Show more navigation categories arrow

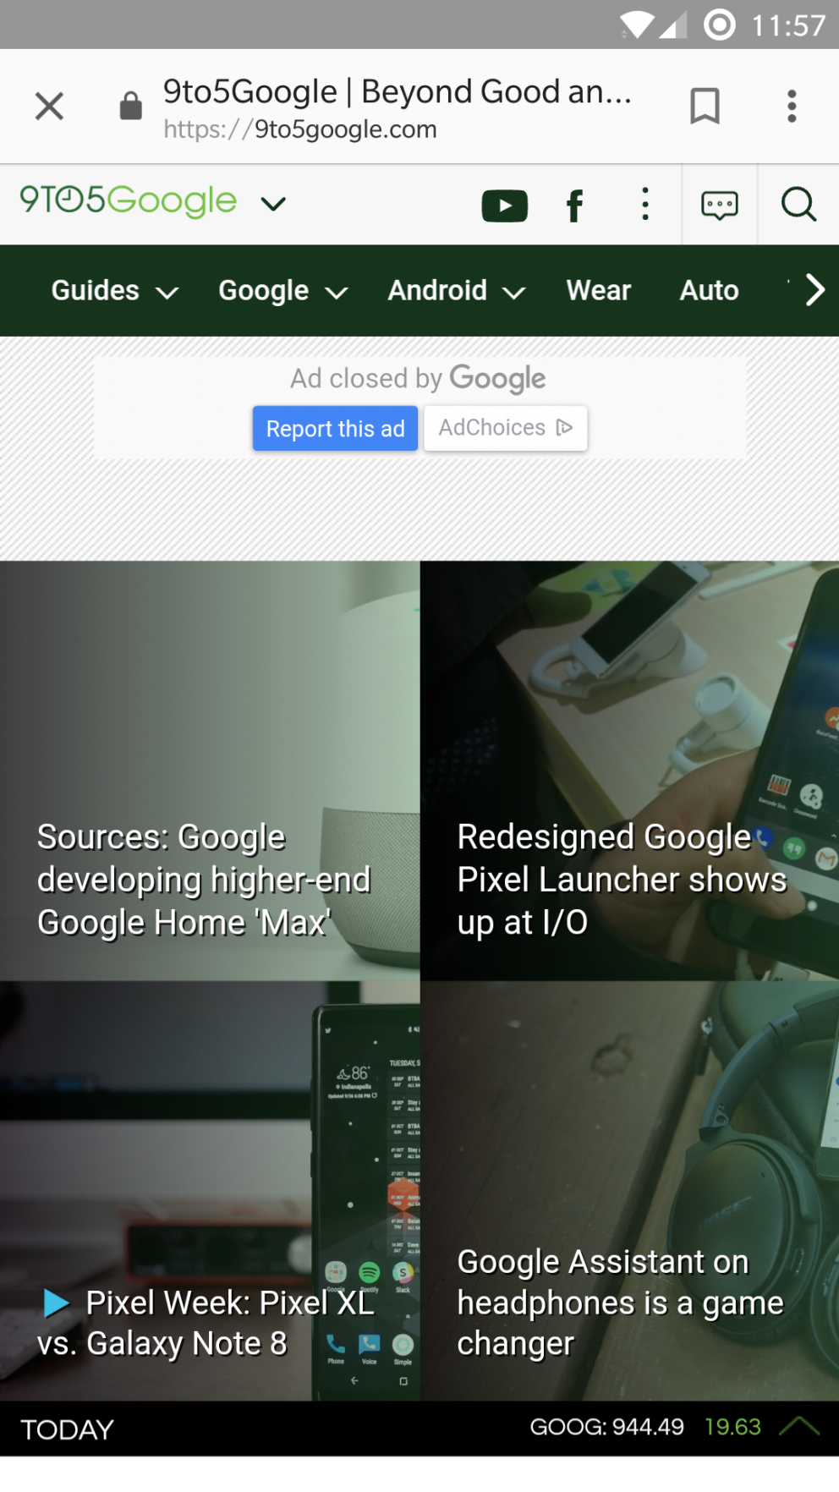tap(814, 290)
